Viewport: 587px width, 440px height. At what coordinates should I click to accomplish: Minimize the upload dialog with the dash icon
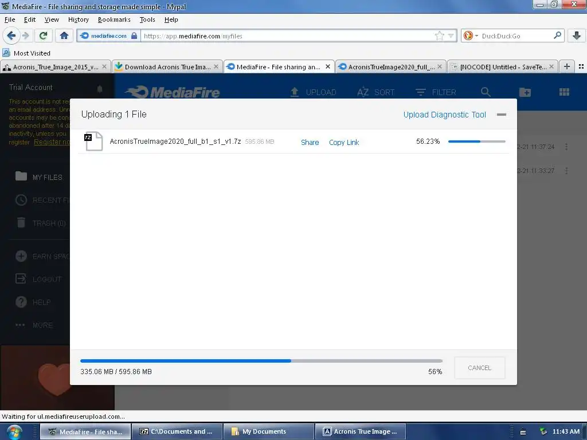click(x=501, y=115)
